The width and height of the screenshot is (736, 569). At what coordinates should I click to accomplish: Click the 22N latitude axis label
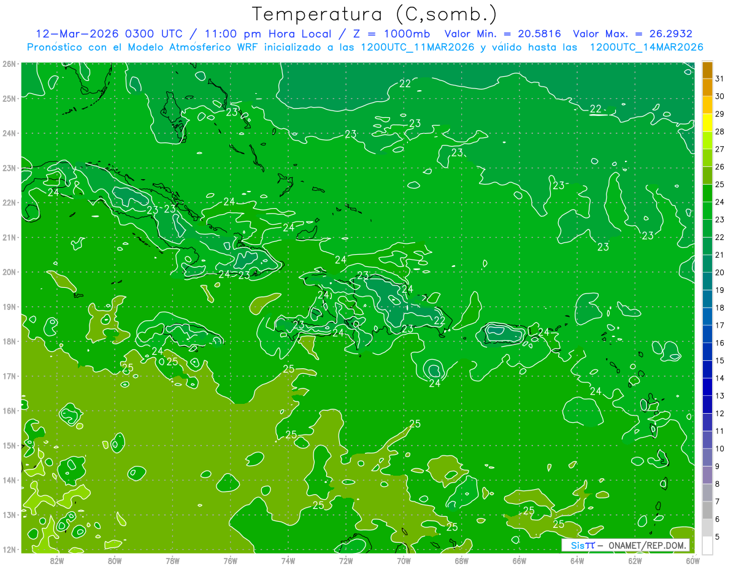click(x=9, y=203)
